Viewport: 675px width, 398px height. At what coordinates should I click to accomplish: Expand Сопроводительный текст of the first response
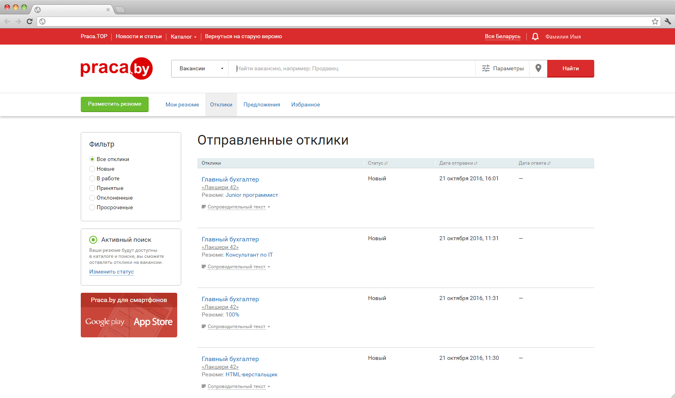tap(237, 207)
